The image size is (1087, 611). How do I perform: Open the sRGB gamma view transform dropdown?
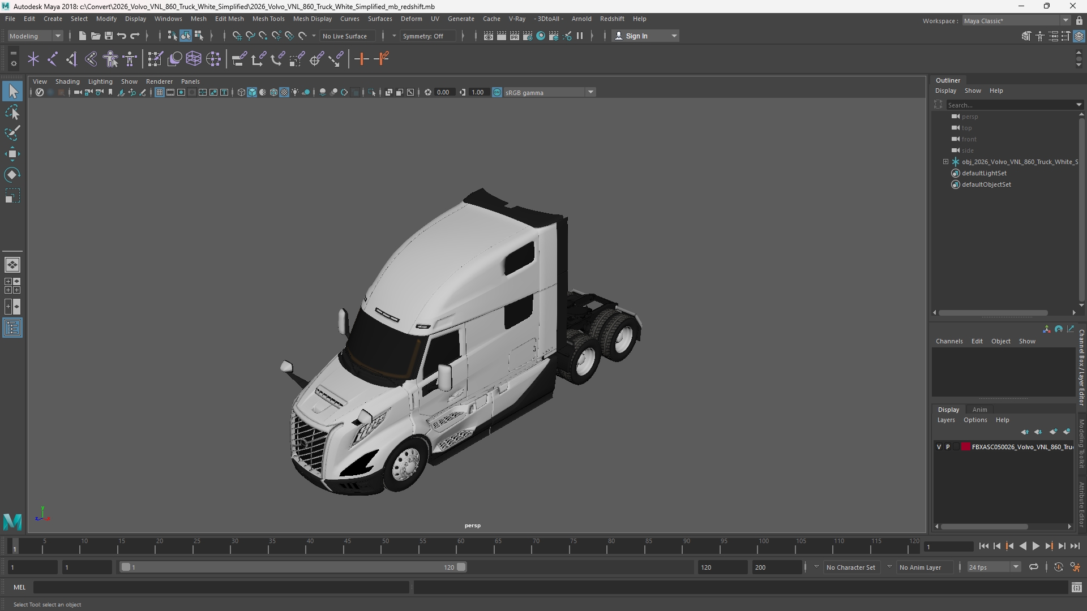pos(549,92)
